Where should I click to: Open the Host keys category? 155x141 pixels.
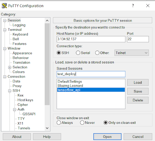coord(25,100)
